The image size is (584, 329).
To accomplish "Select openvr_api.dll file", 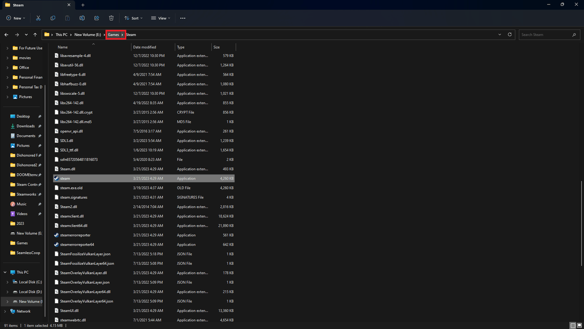I will point(144,131).
